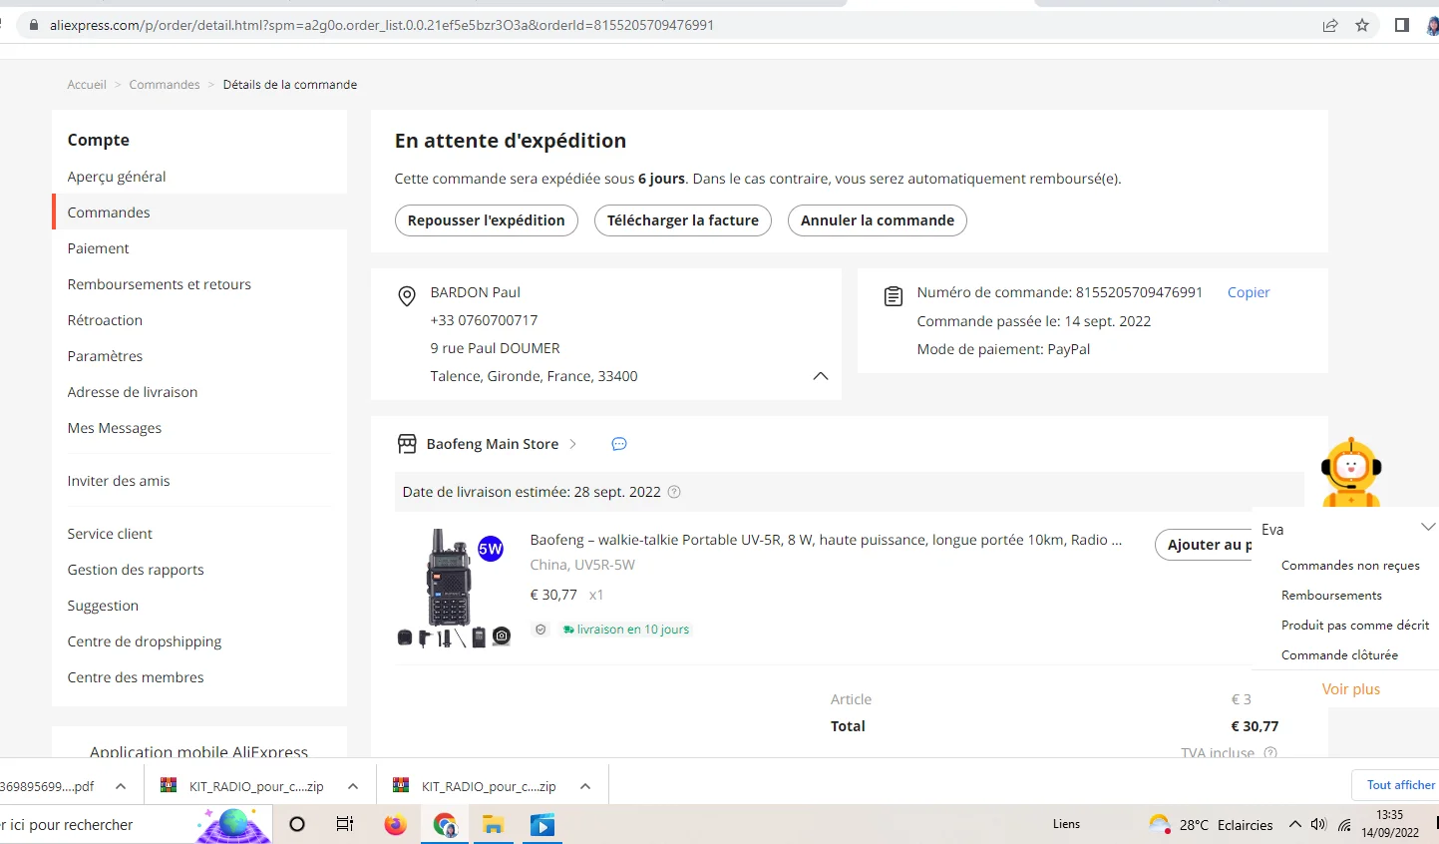Viewport: 1439px width, 844px height.
Task: Open the media player taskbar icon
Action: pyautogui.click(x=542, y=824)
